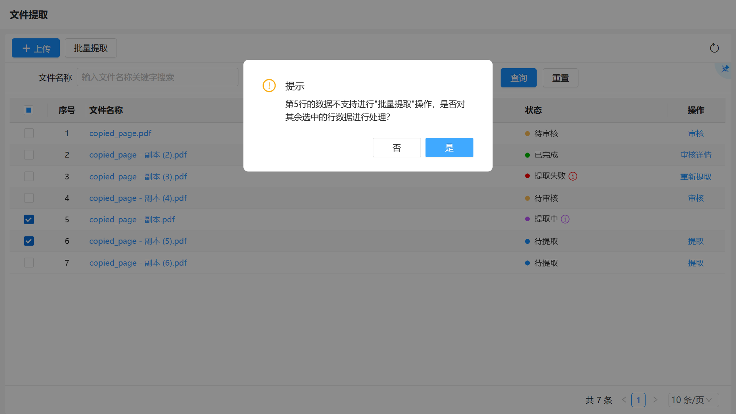736x414 pixels.
Task: Click the 批量提取 button
Action: coord(91,48)
